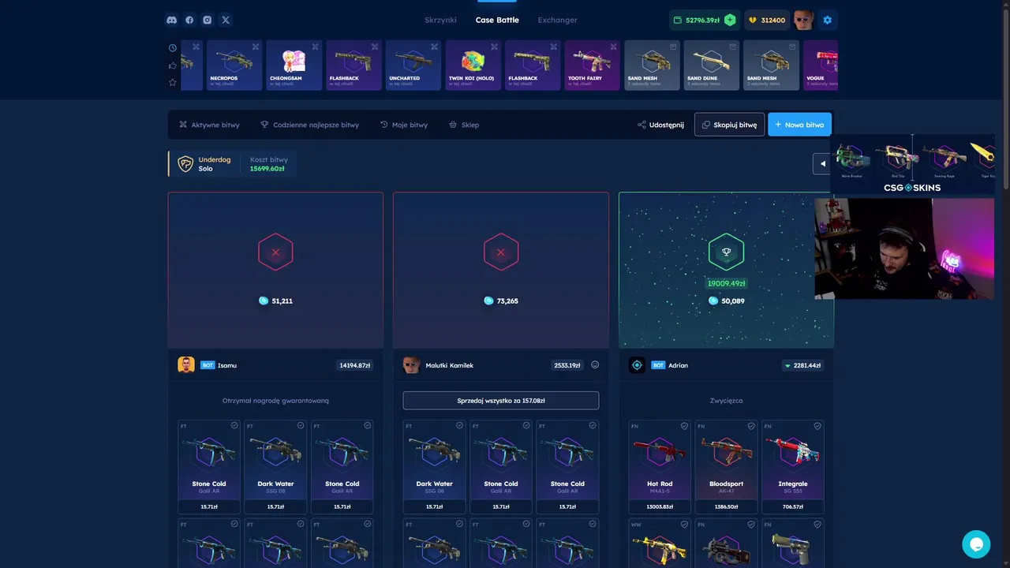Image resolution: width=1010 pixels, height=568 pixels.
Task: Toggle checkmark on Integrale SG 553 card
Action: tap(817, 425)
